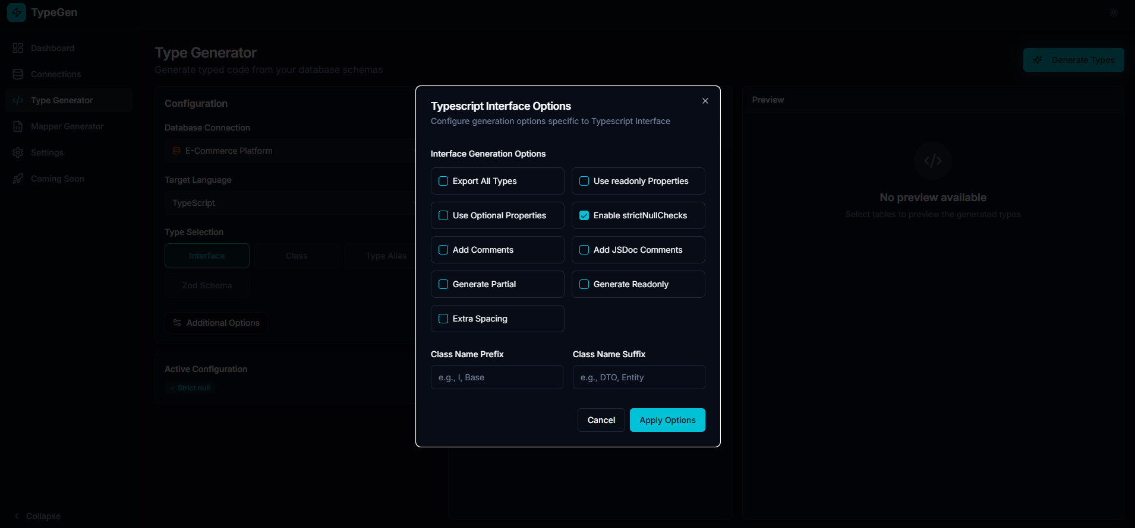The height and width of the screenshot is (528, 1135).
Task: Select the Zod Schema type button
Action: [x=207, y=285]
